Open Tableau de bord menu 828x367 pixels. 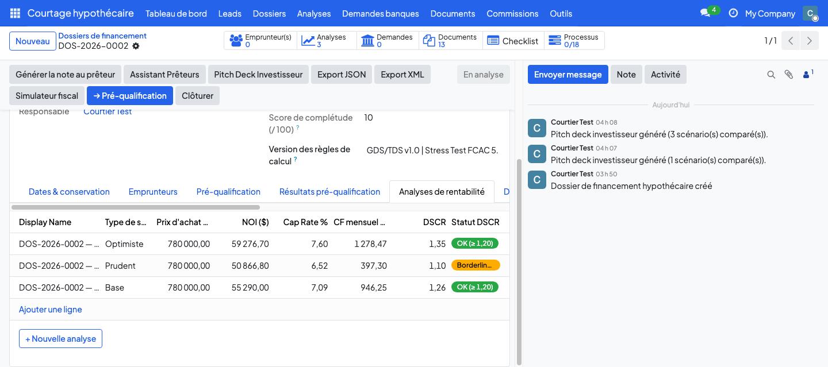[x=176, y=13]
